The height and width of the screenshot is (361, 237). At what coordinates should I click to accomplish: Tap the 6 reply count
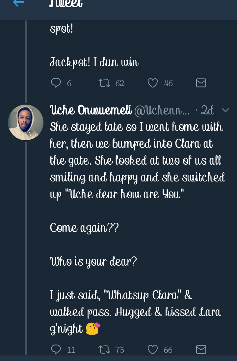click(x=69, y=83)
